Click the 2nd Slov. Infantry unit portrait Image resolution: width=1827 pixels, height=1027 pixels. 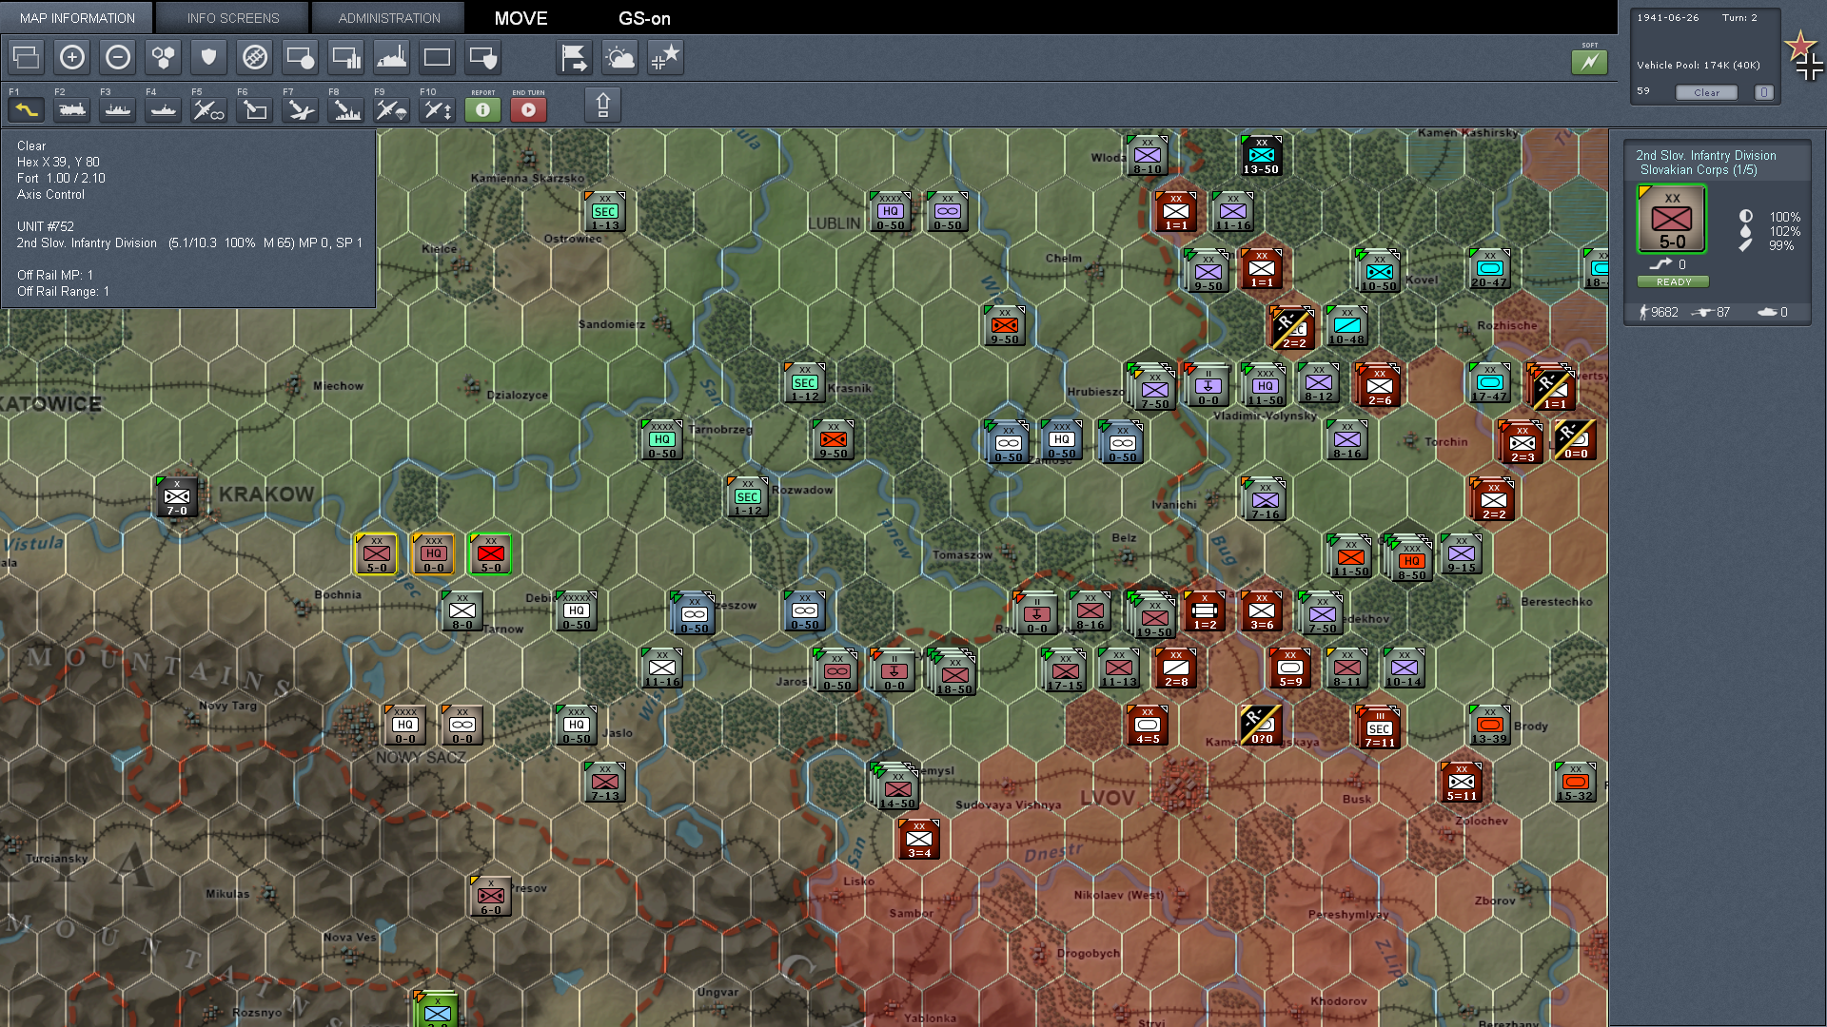1672,220
